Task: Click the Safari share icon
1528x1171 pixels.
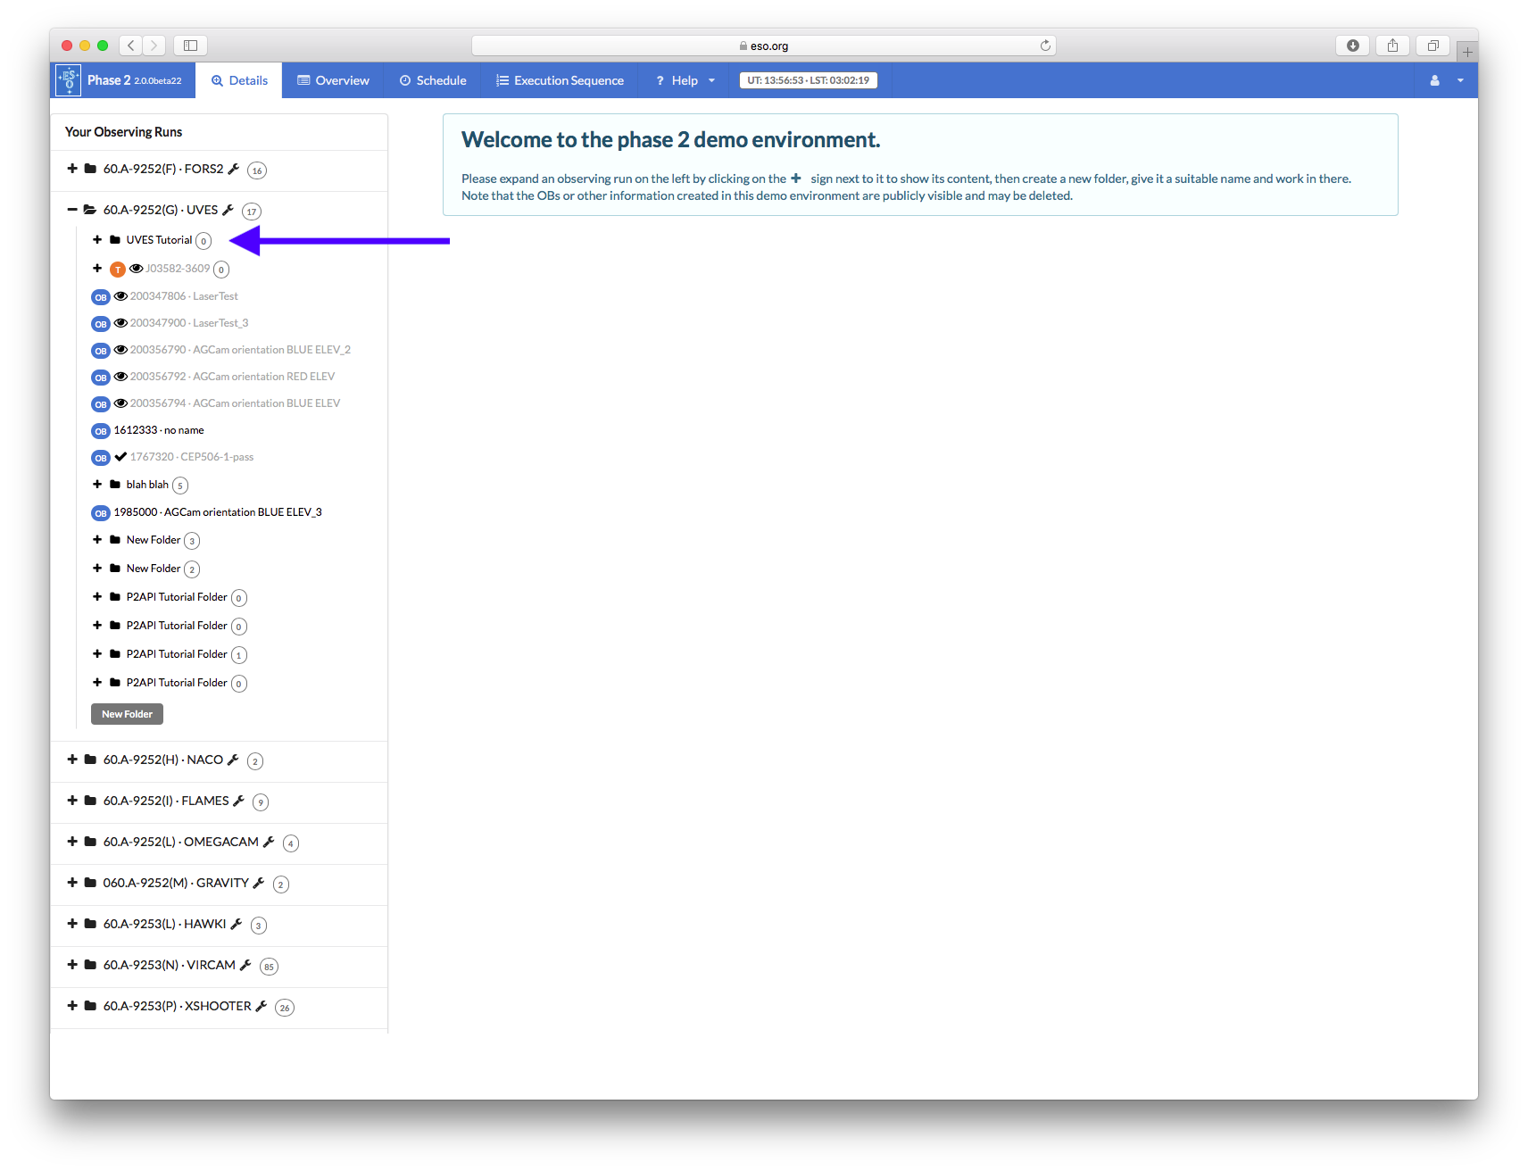Action: tap(1392, 46)
